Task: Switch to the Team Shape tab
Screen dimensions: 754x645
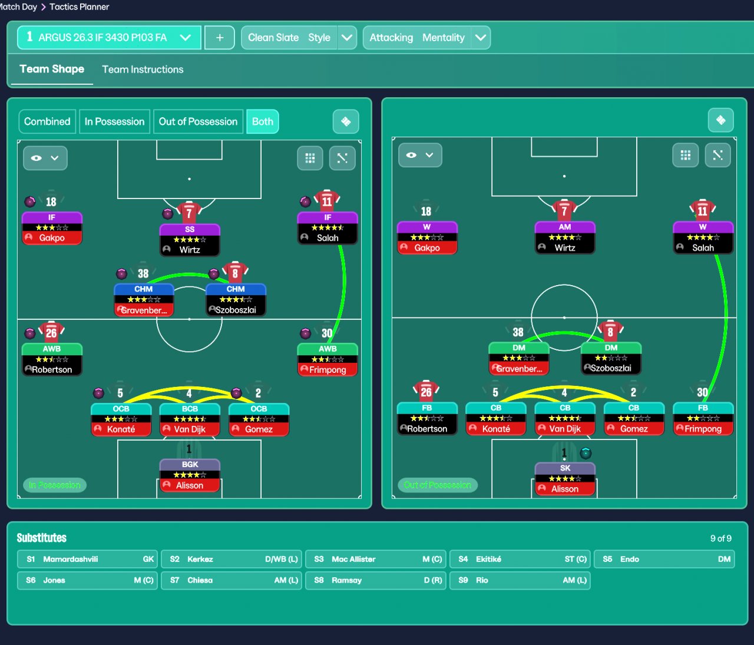Action: click(x=52, y=69)
